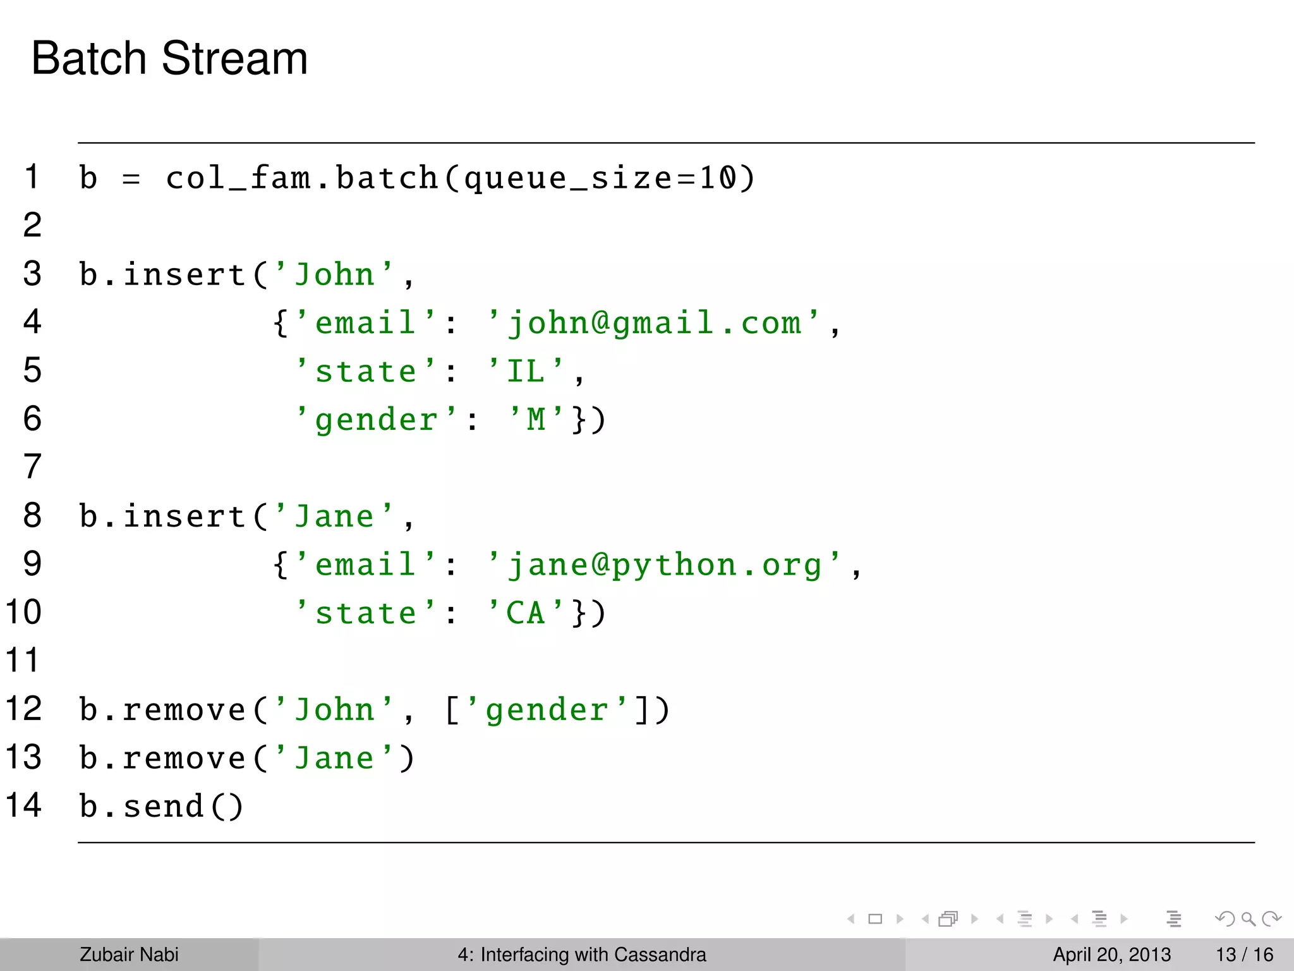Click the 'state': 'CA' line
The height and width of the screenshot is (971, 1294).
click(x=451, y=613)
